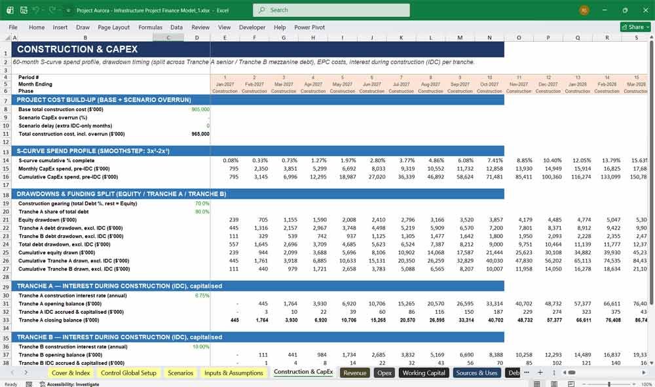Switch to Page Layout view icon

click(554, 384)
